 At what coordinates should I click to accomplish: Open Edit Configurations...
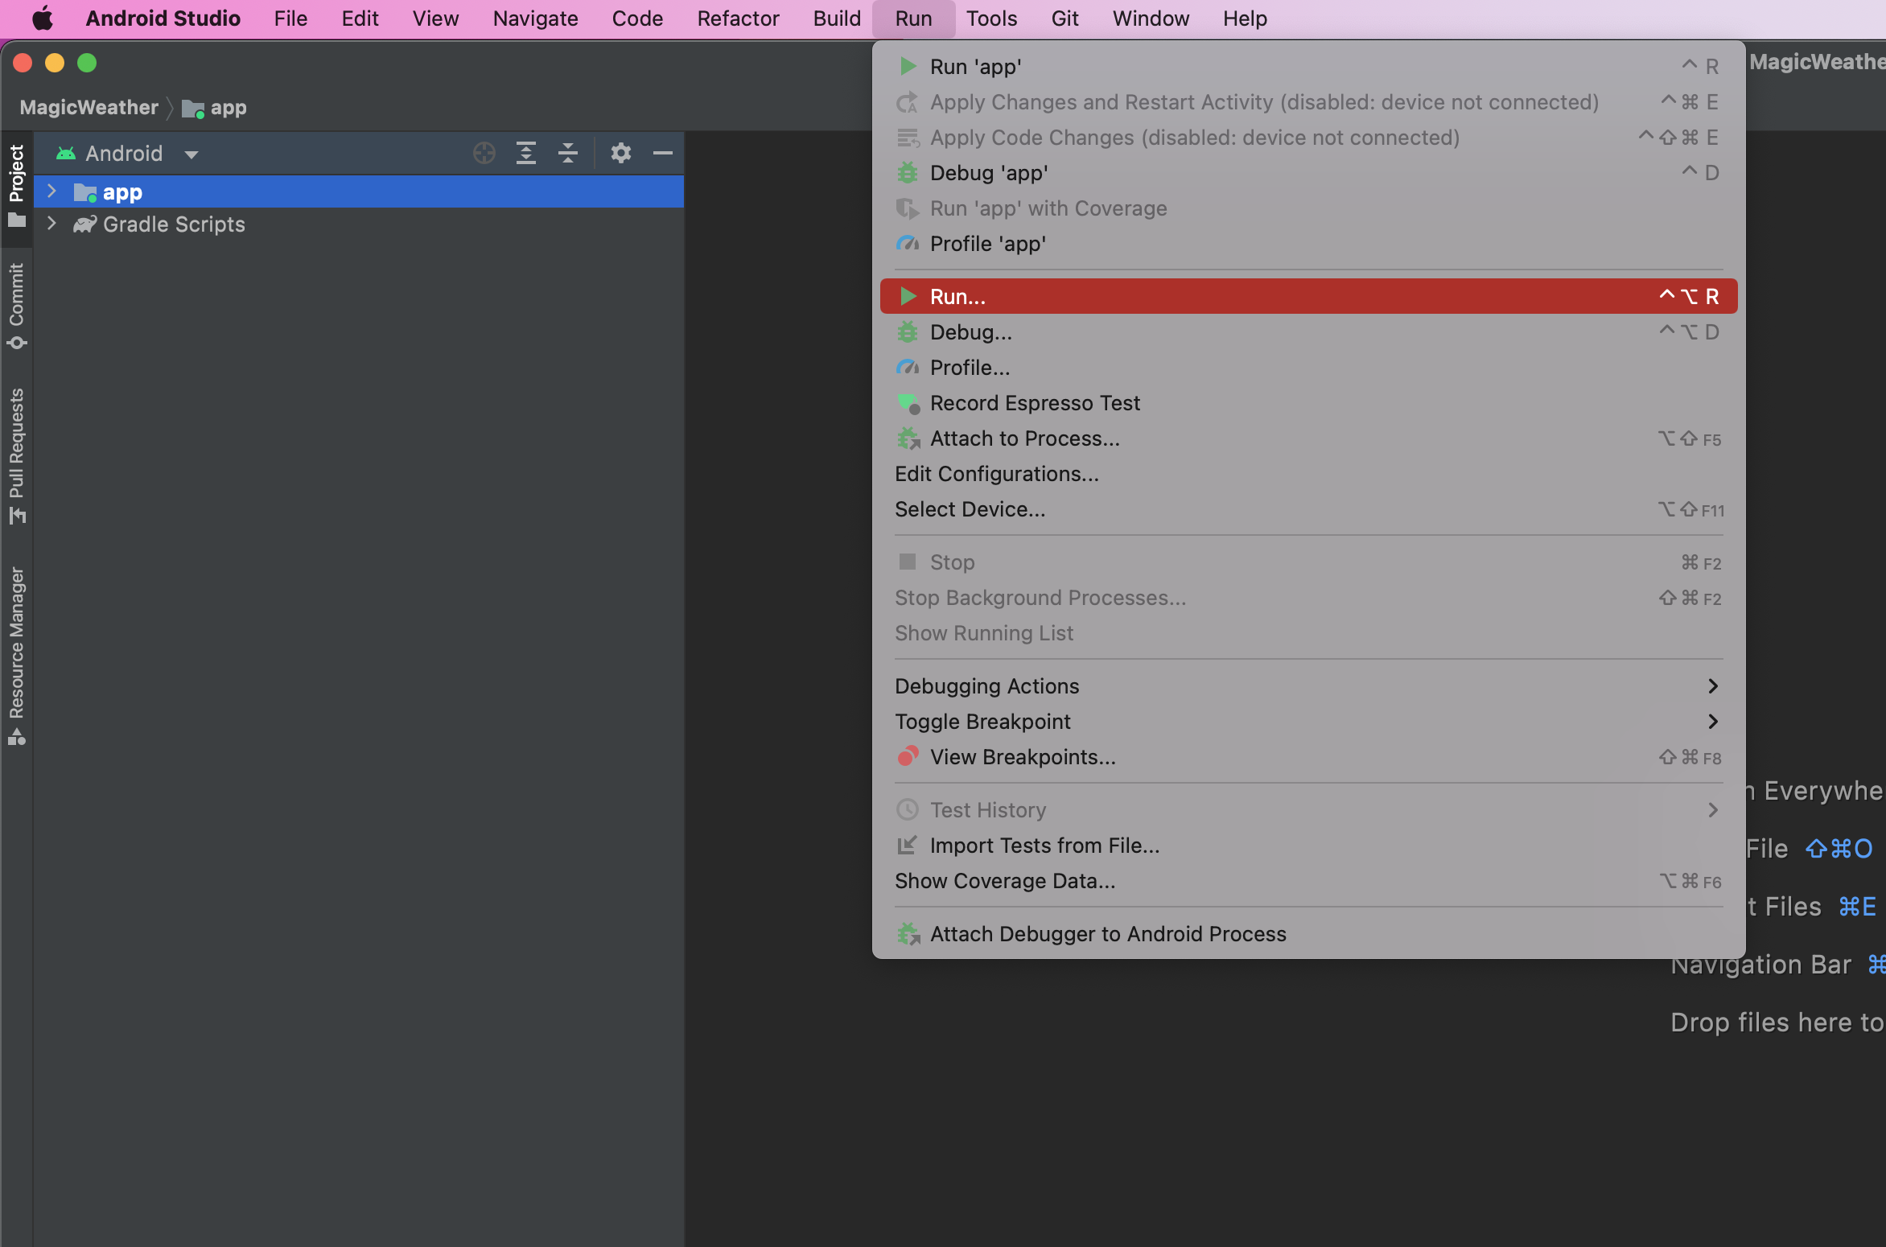click(1308, 474)
